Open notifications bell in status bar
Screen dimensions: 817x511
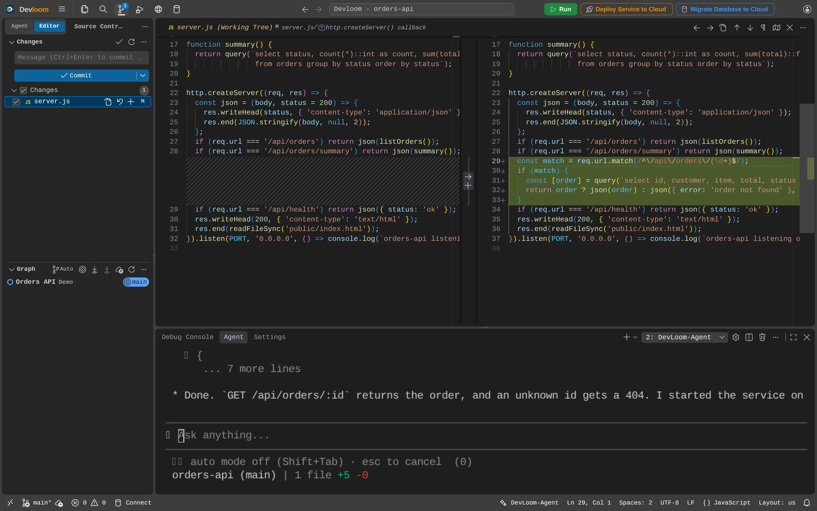[x=807, y=503]
